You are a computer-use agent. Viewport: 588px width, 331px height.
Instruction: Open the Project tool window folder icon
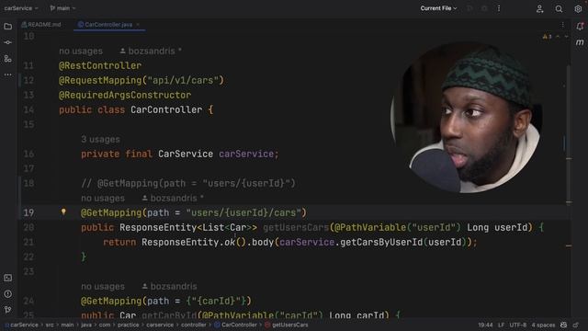[x=8, y=27]
